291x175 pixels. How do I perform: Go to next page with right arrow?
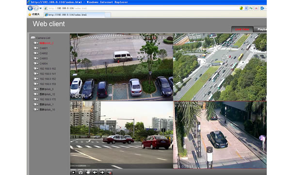[x=102, y=173]
